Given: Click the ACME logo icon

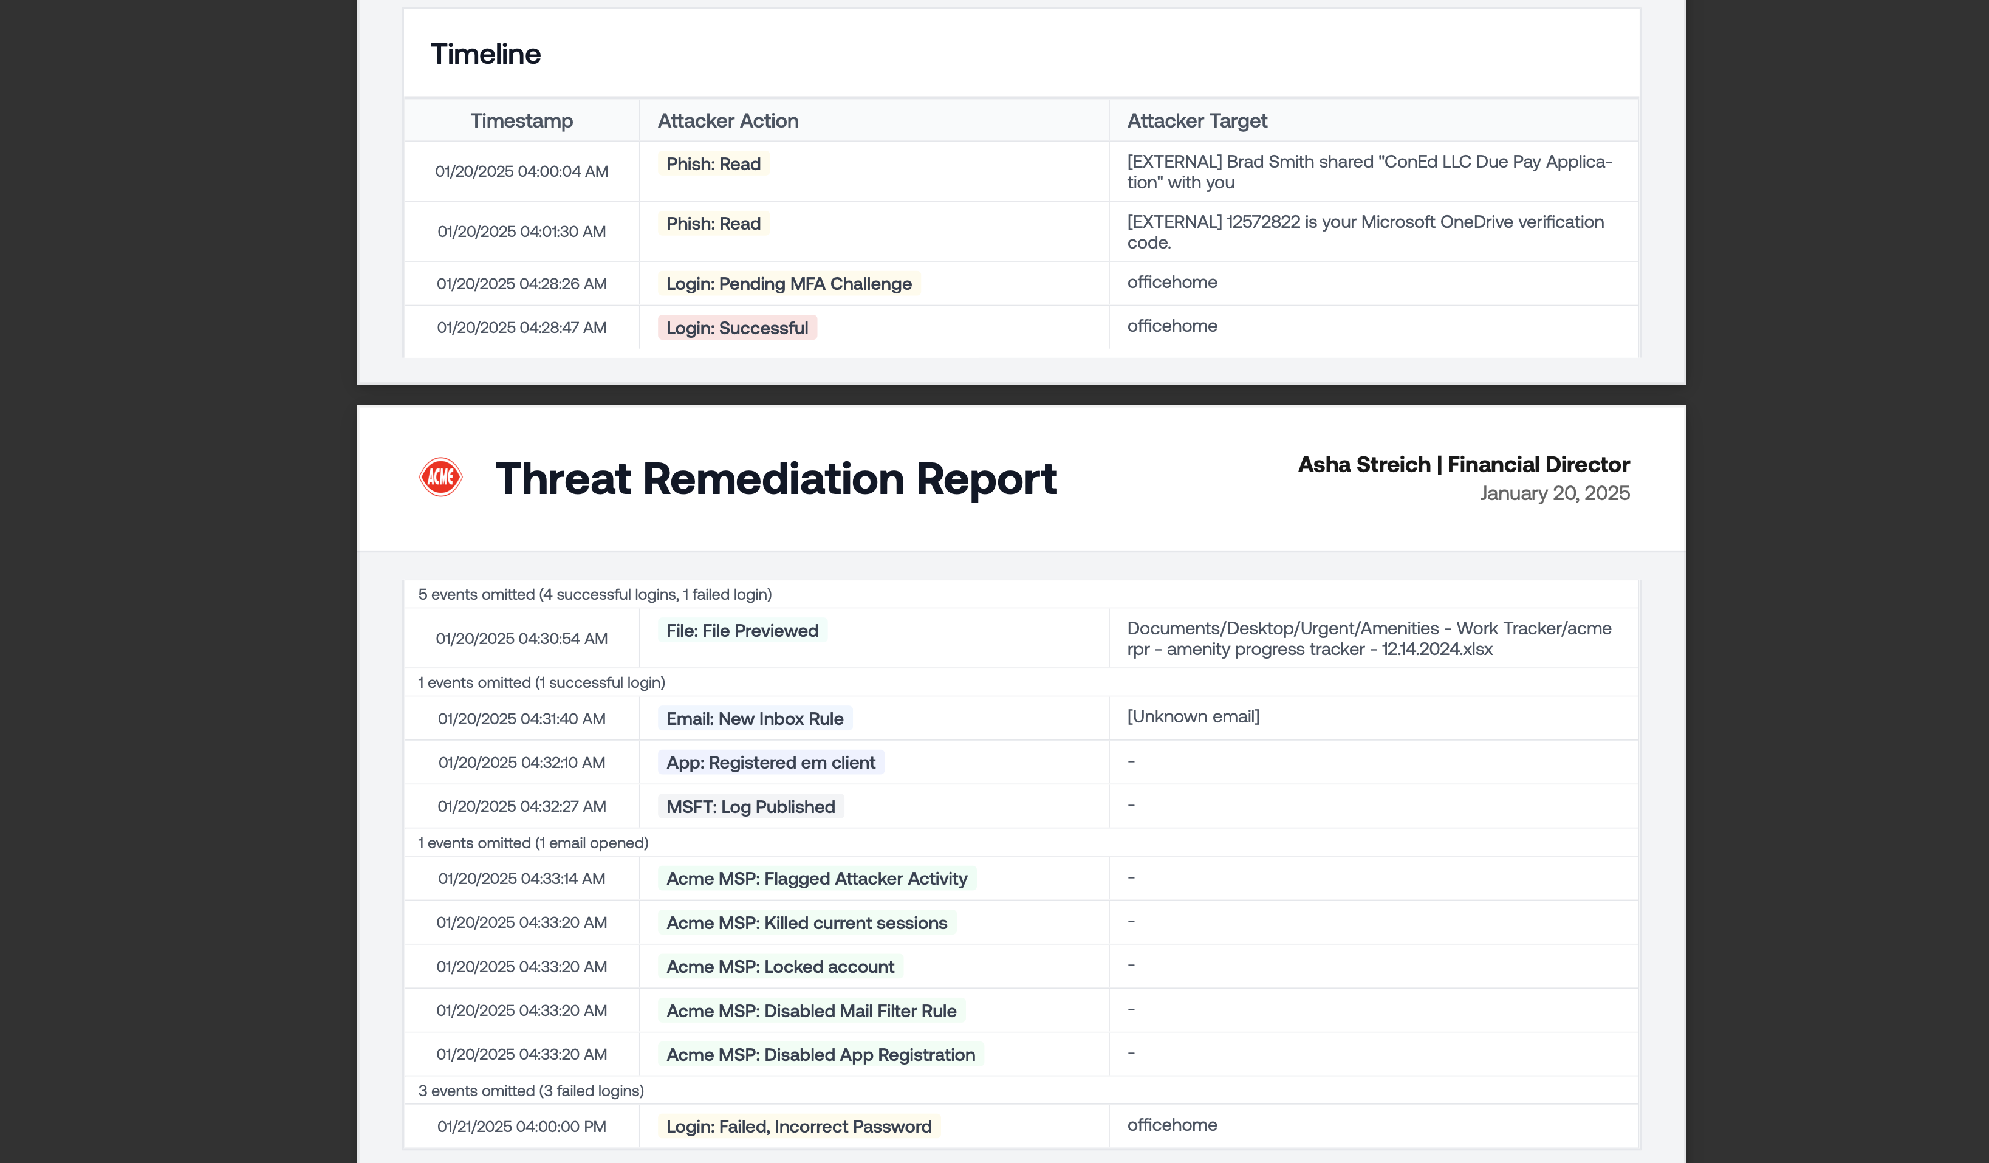Looking at the screenshot, I should (x=440, y=477).
